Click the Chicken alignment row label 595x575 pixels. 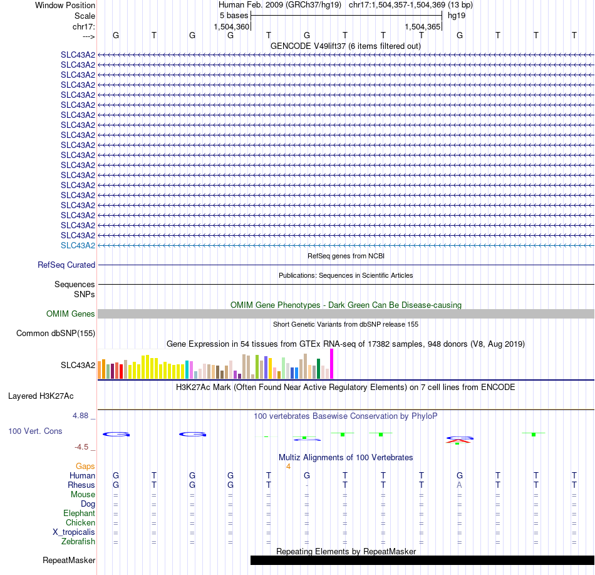[80, 522]
